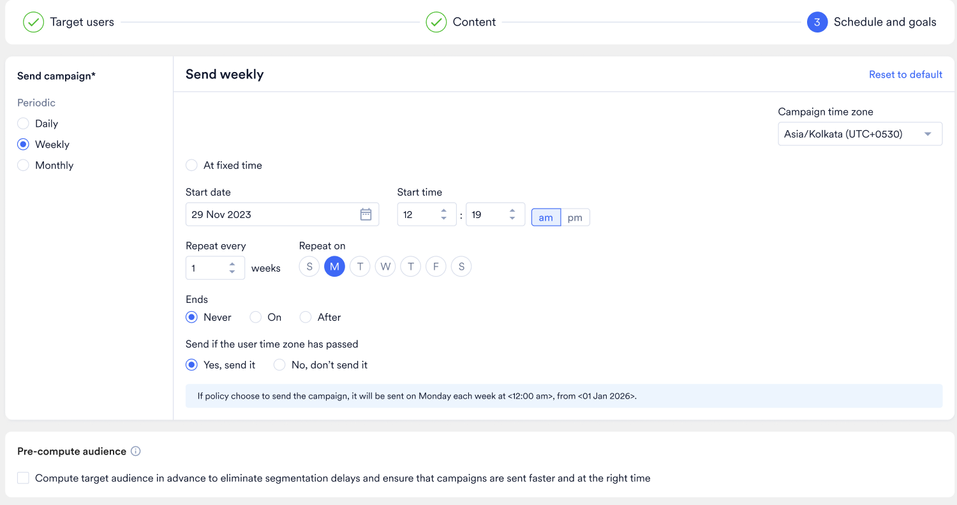957x505 pixels.
Task: Decrease the Repeat every weeks value
Action: 232,272
